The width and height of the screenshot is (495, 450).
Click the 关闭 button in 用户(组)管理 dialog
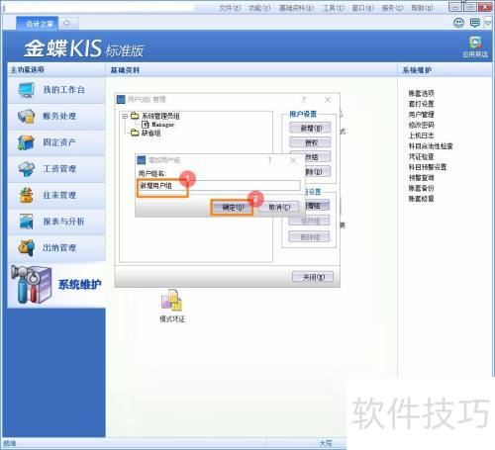pyautogui.click(x=313, y=277)
